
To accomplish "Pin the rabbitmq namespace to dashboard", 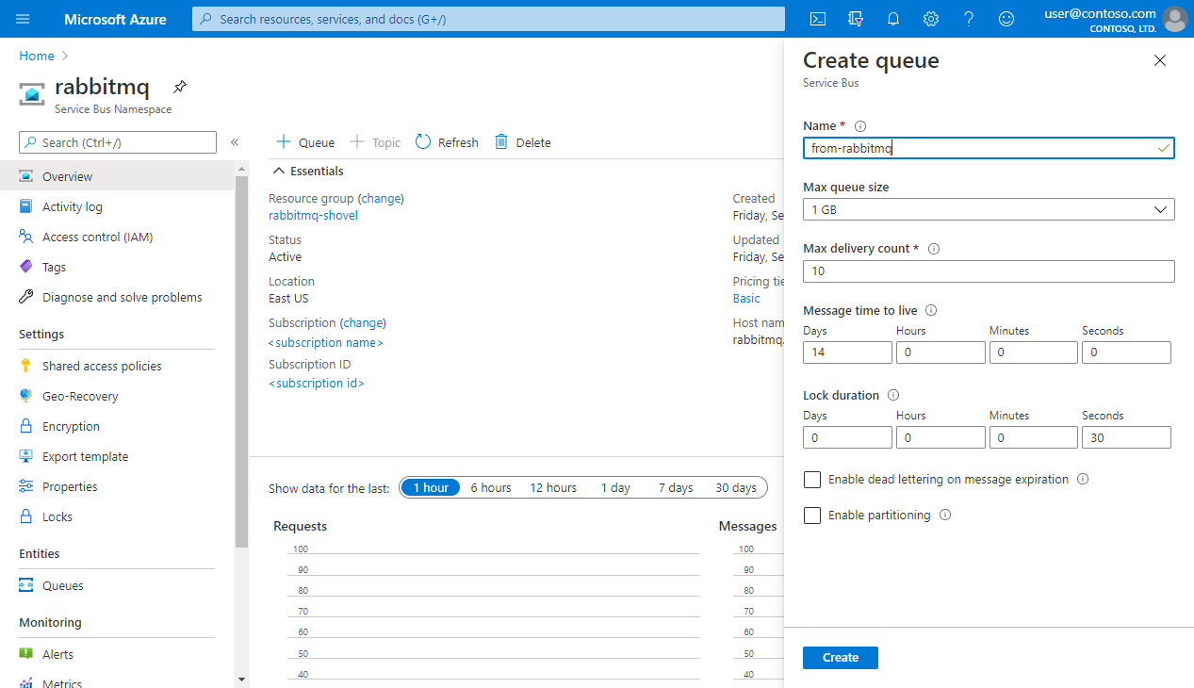I will pos(180,87).
